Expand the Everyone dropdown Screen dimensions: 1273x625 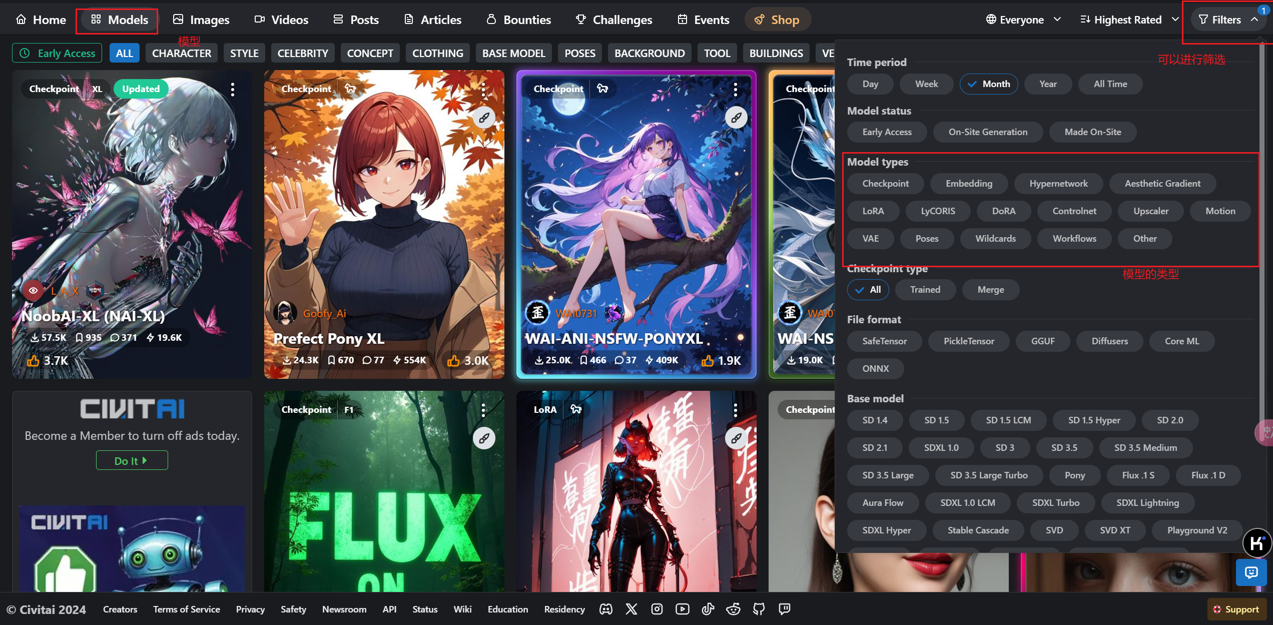click(1023, 20)
